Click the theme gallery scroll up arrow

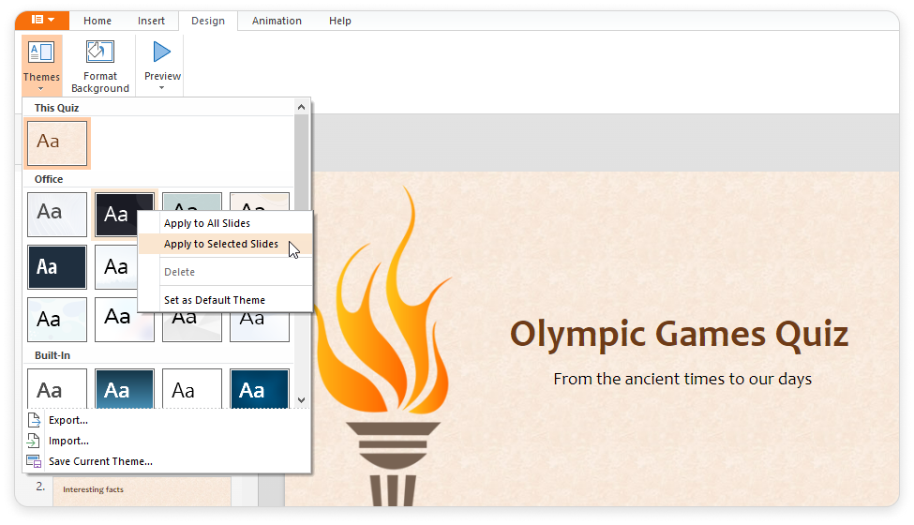[x=301, y=107]
